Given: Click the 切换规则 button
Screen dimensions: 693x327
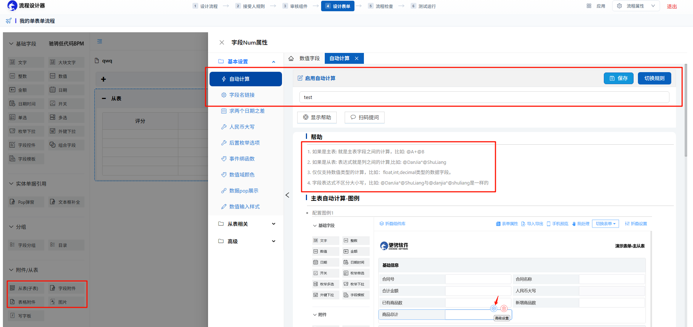Looking at the screenshot, I should pos(655,78).
